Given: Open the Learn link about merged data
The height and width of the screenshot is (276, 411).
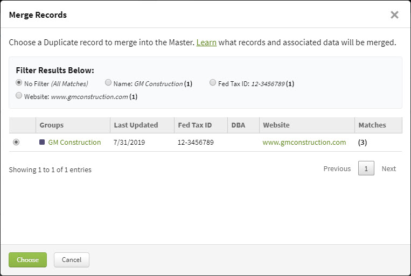Looking at the screenshot, I should [x=206, y=43].
